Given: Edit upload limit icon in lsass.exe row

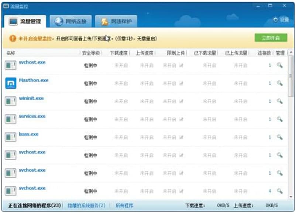Looking at the screenshot, I should (181, 137).
